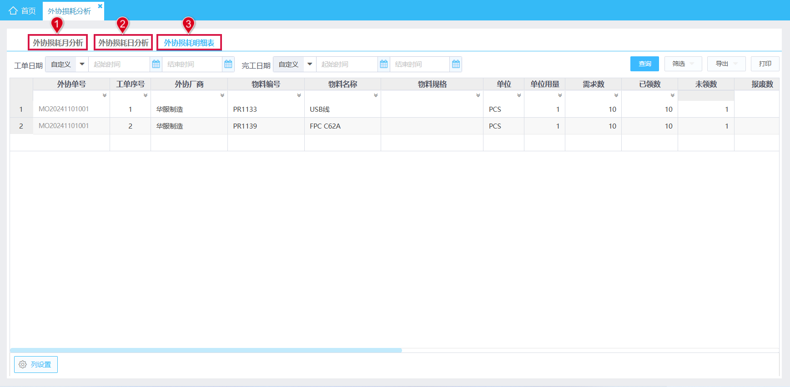Click the horizontal table scrollbar
This screenshot has height=387, width=790.
[206, 350]
